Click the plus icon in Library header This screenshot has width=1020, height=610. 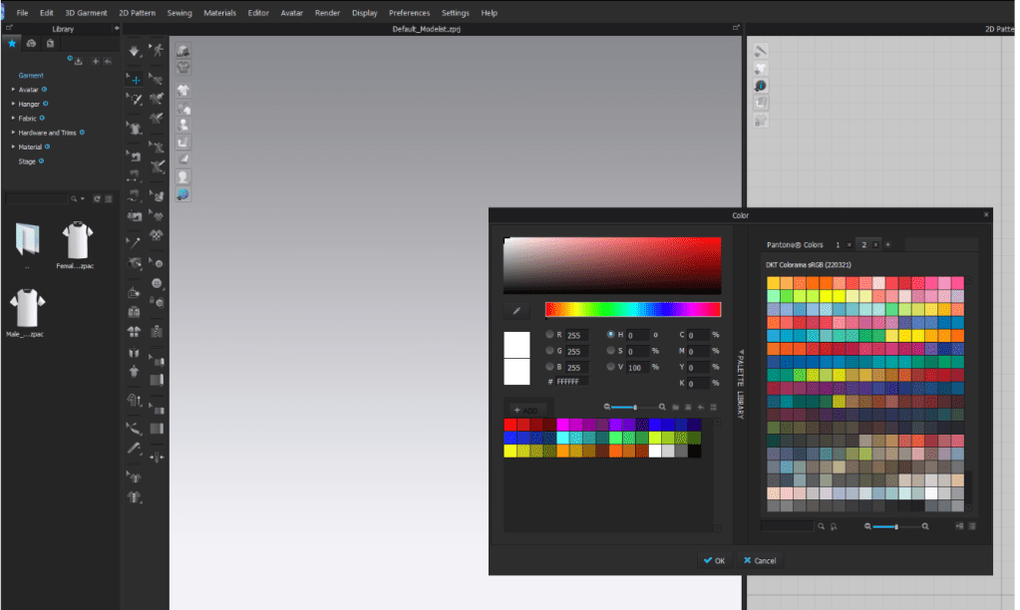(x=95, y=62)
